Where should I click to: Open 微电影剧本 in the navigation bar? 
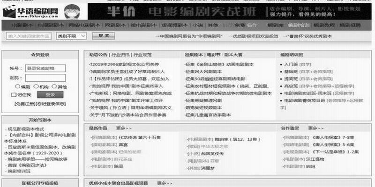click(x=143, y=25)
